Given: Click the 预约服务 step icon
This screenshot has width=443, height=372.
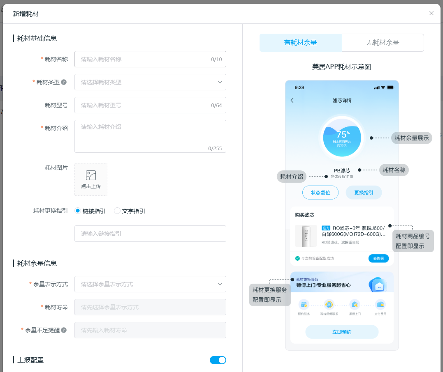Looking at the screenshot, I should click(x=304, y=304).
